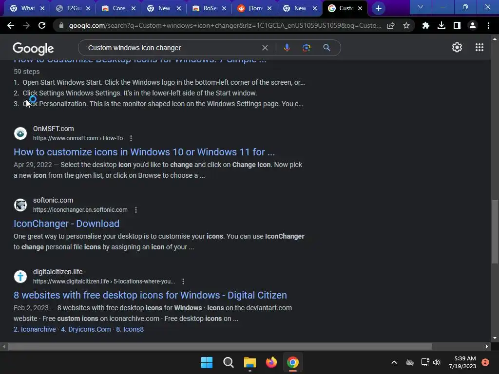Viewport: 499px width, 374px height.
Task: Open 8 websites with free desktop icons result
Action: [150, 295]
